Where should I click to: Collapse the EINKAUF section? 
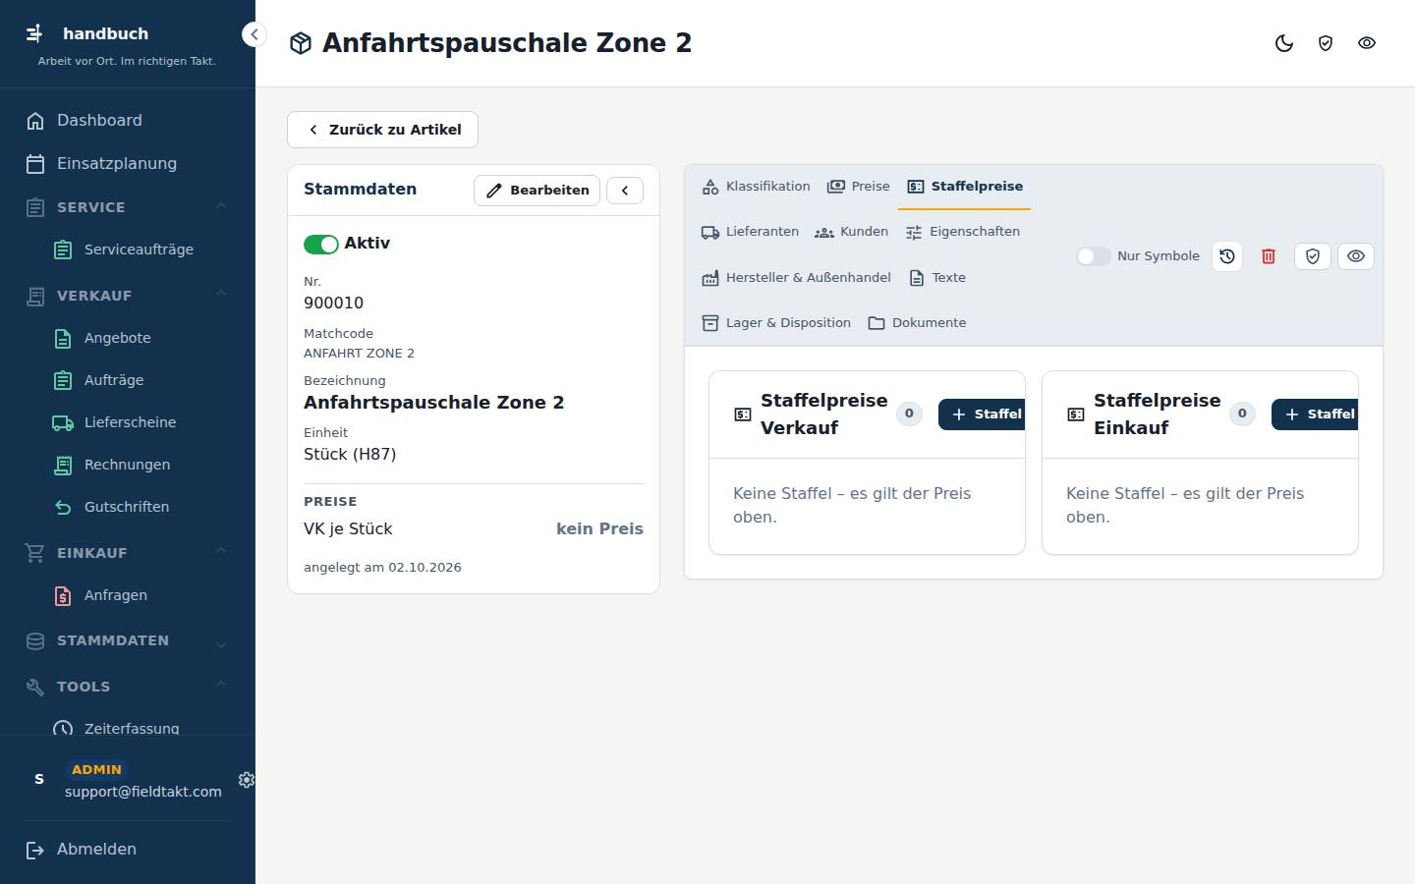[221, 551]
